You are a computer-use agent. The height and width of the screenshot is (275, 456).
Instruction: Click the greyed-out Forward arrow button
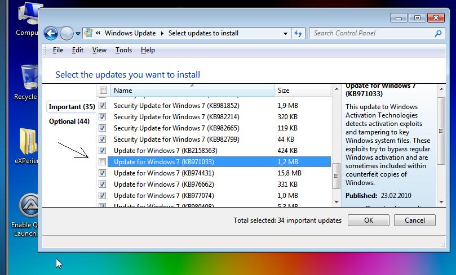pos(67,33)
